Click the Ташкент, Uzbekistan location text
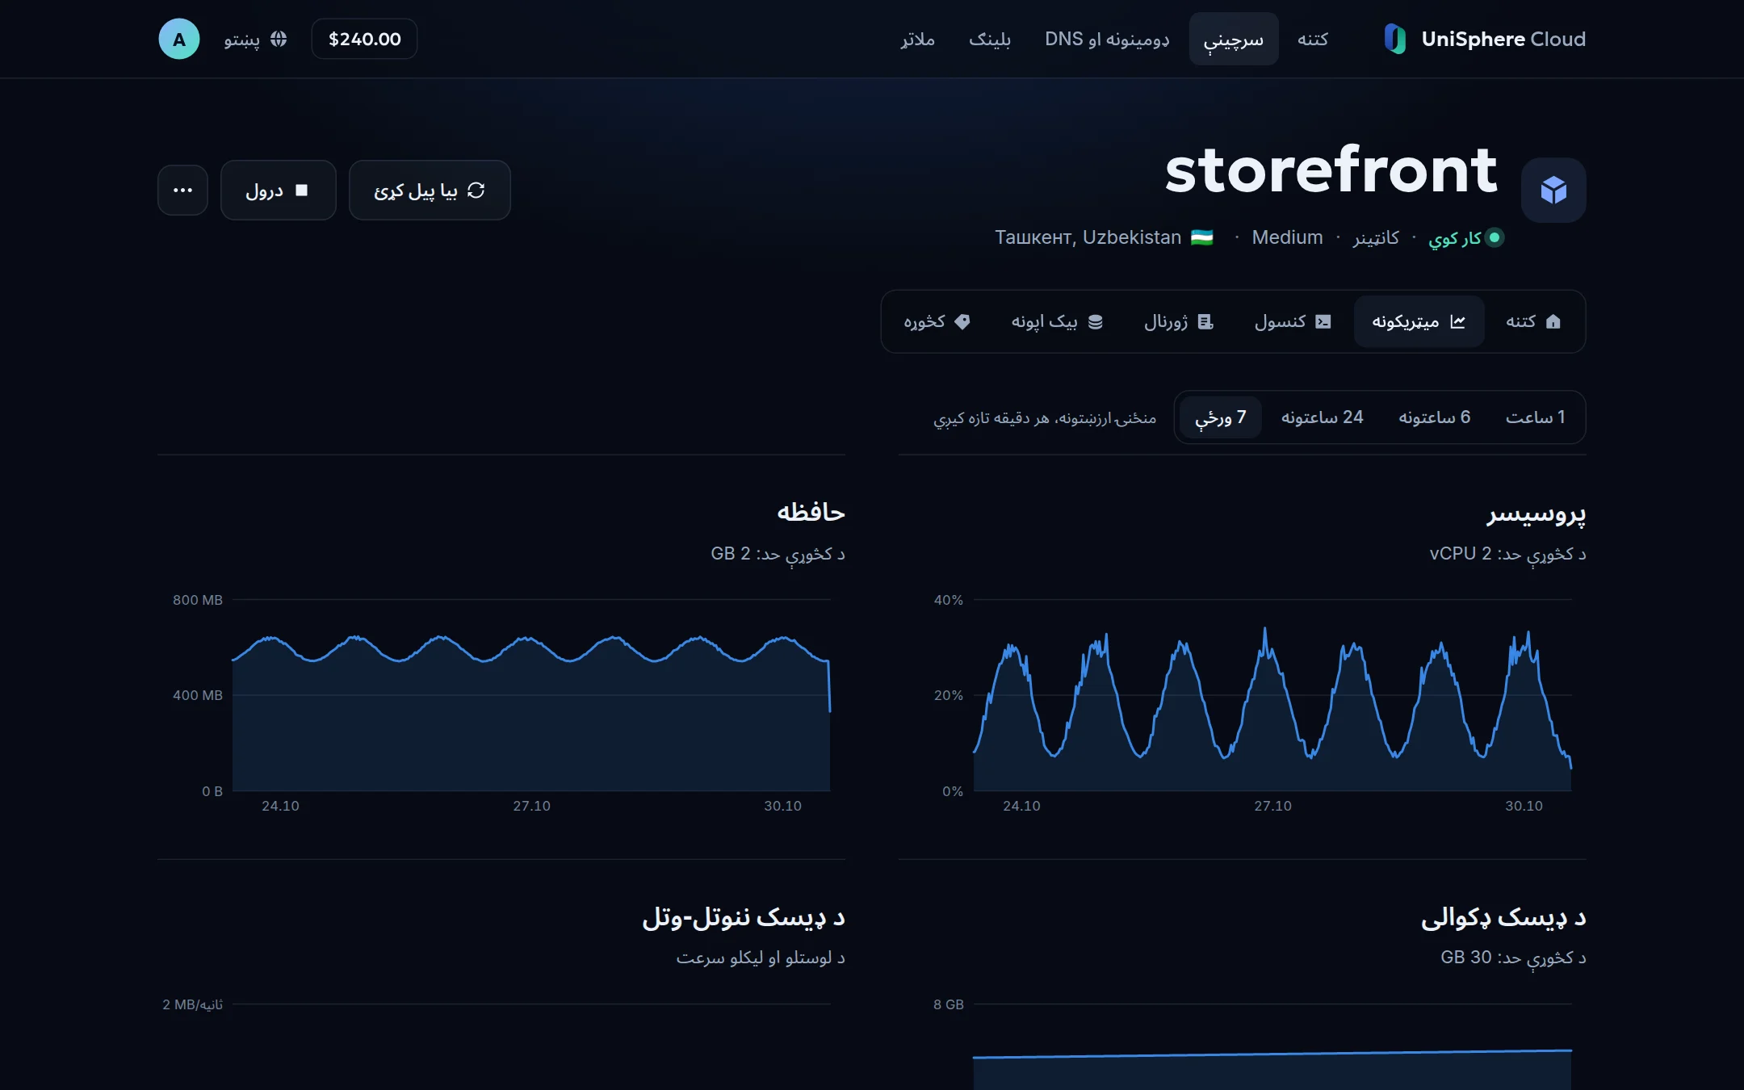The height and width of the screenshot is (1090, 1744). tap(1088, 237)
